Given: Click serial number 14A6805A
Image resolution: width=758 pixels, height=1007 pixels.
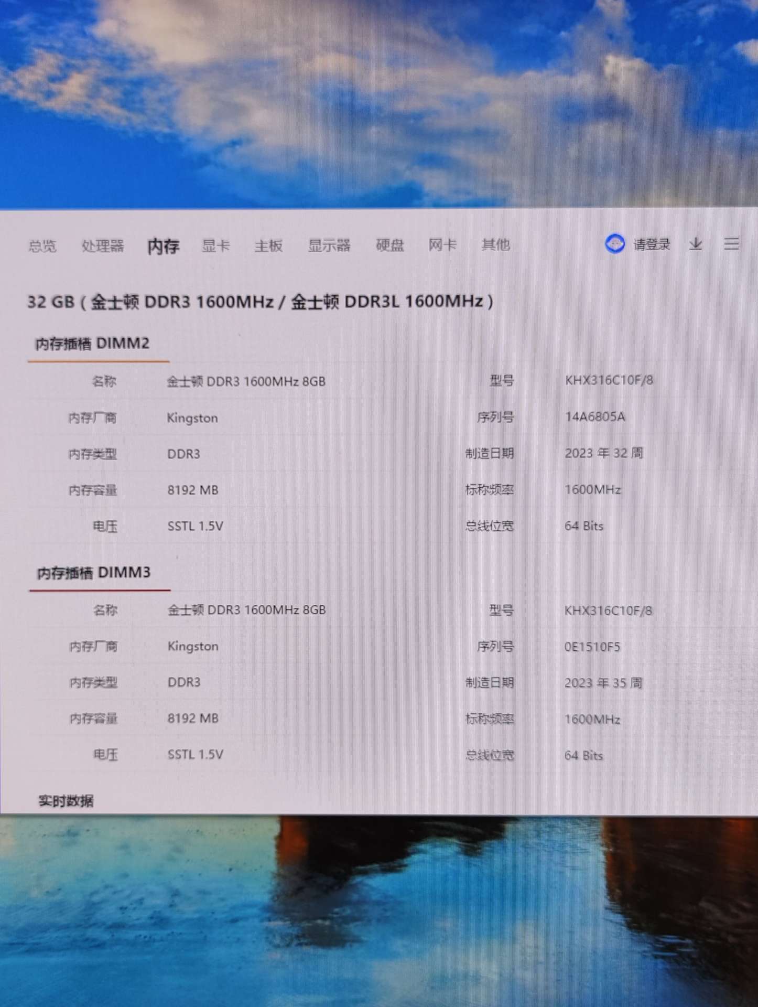Looking at the screenshot, I should click(x=595, y=417).
